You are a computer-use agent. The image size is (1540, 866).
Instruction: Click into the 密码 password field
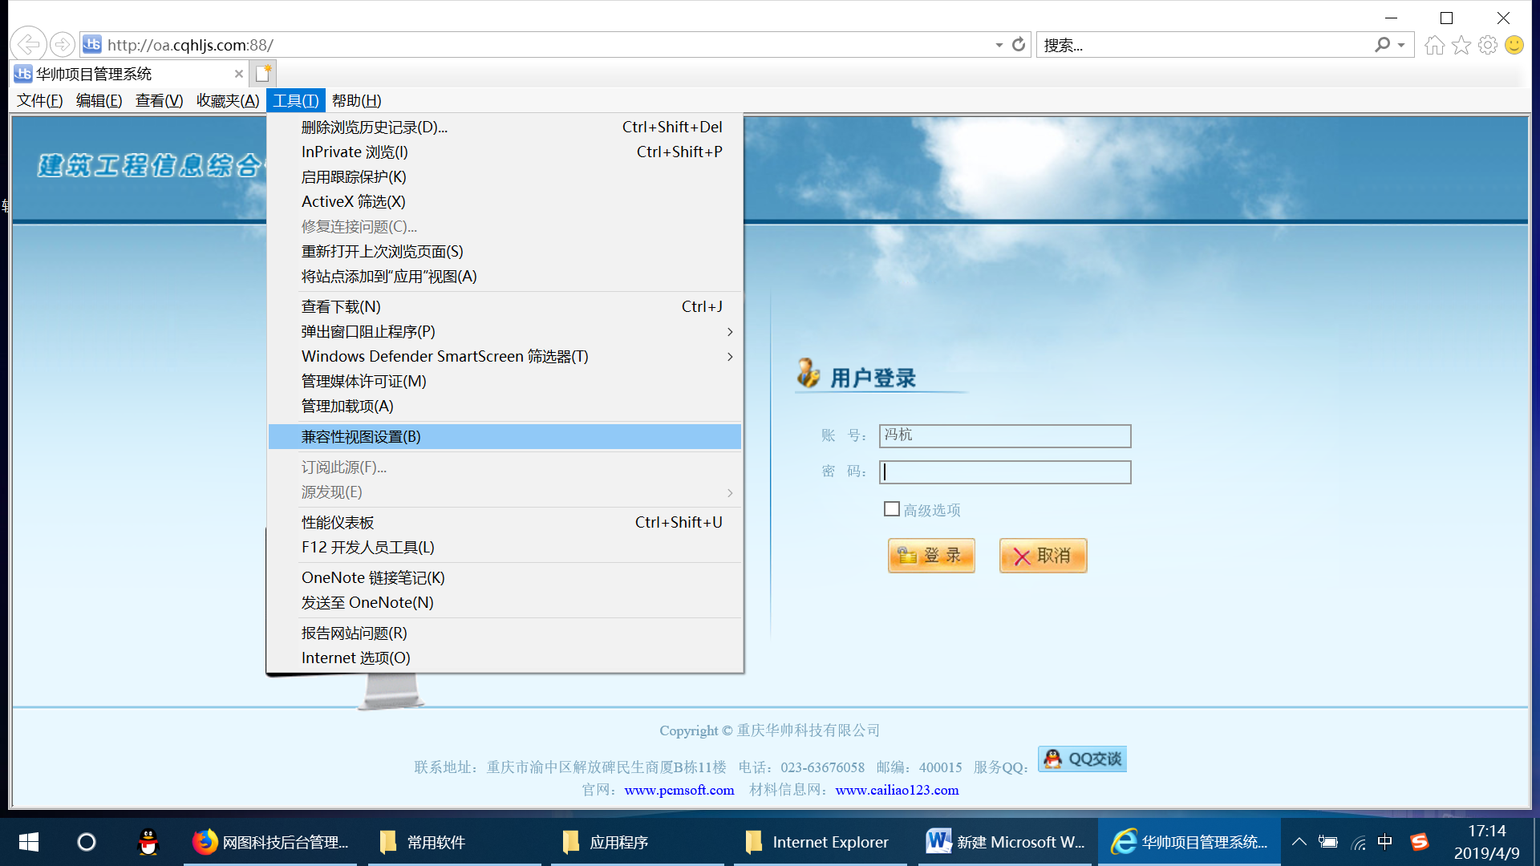pyautogui.click(x=1005, y=472)
